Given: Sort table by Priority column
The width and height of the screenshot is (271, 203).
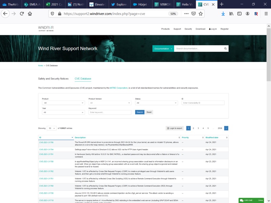Looking at the screenshot, I should 192,138.
